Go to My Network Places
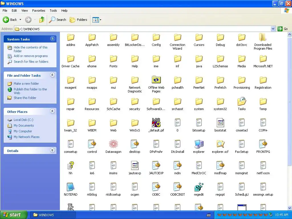The image size is (292, 219). (x=27, y=137)
